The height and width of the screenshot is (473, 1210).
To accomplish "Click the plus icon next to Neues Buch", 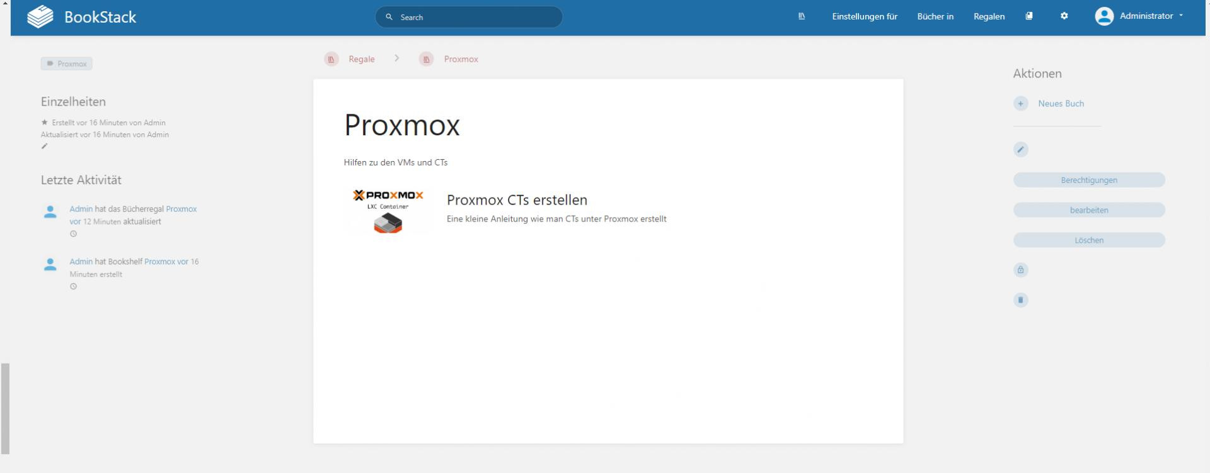I will coord(1021,104).
